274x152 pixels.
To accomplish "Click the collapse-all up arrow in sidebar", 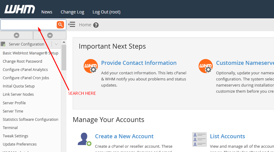I will click(x=17, y=35).
